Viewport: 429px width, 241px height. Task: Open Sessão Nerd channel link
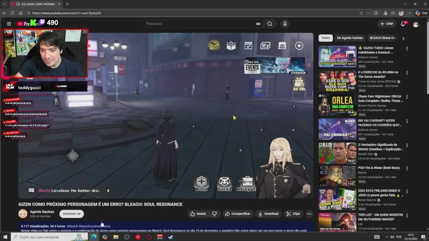pyautogui.click(x=366, y=154)
